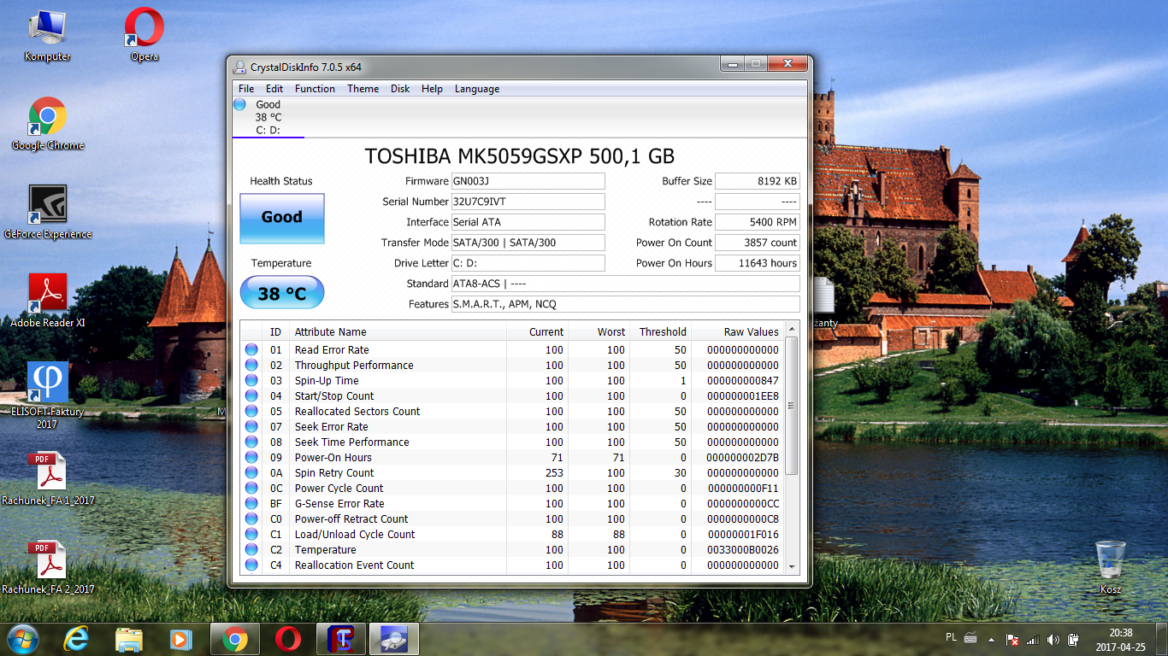The width and height of the screenshot is (1168, 656).
Task: Click the attribute list vertical scrollbar thumb
Action: [791, 406]
